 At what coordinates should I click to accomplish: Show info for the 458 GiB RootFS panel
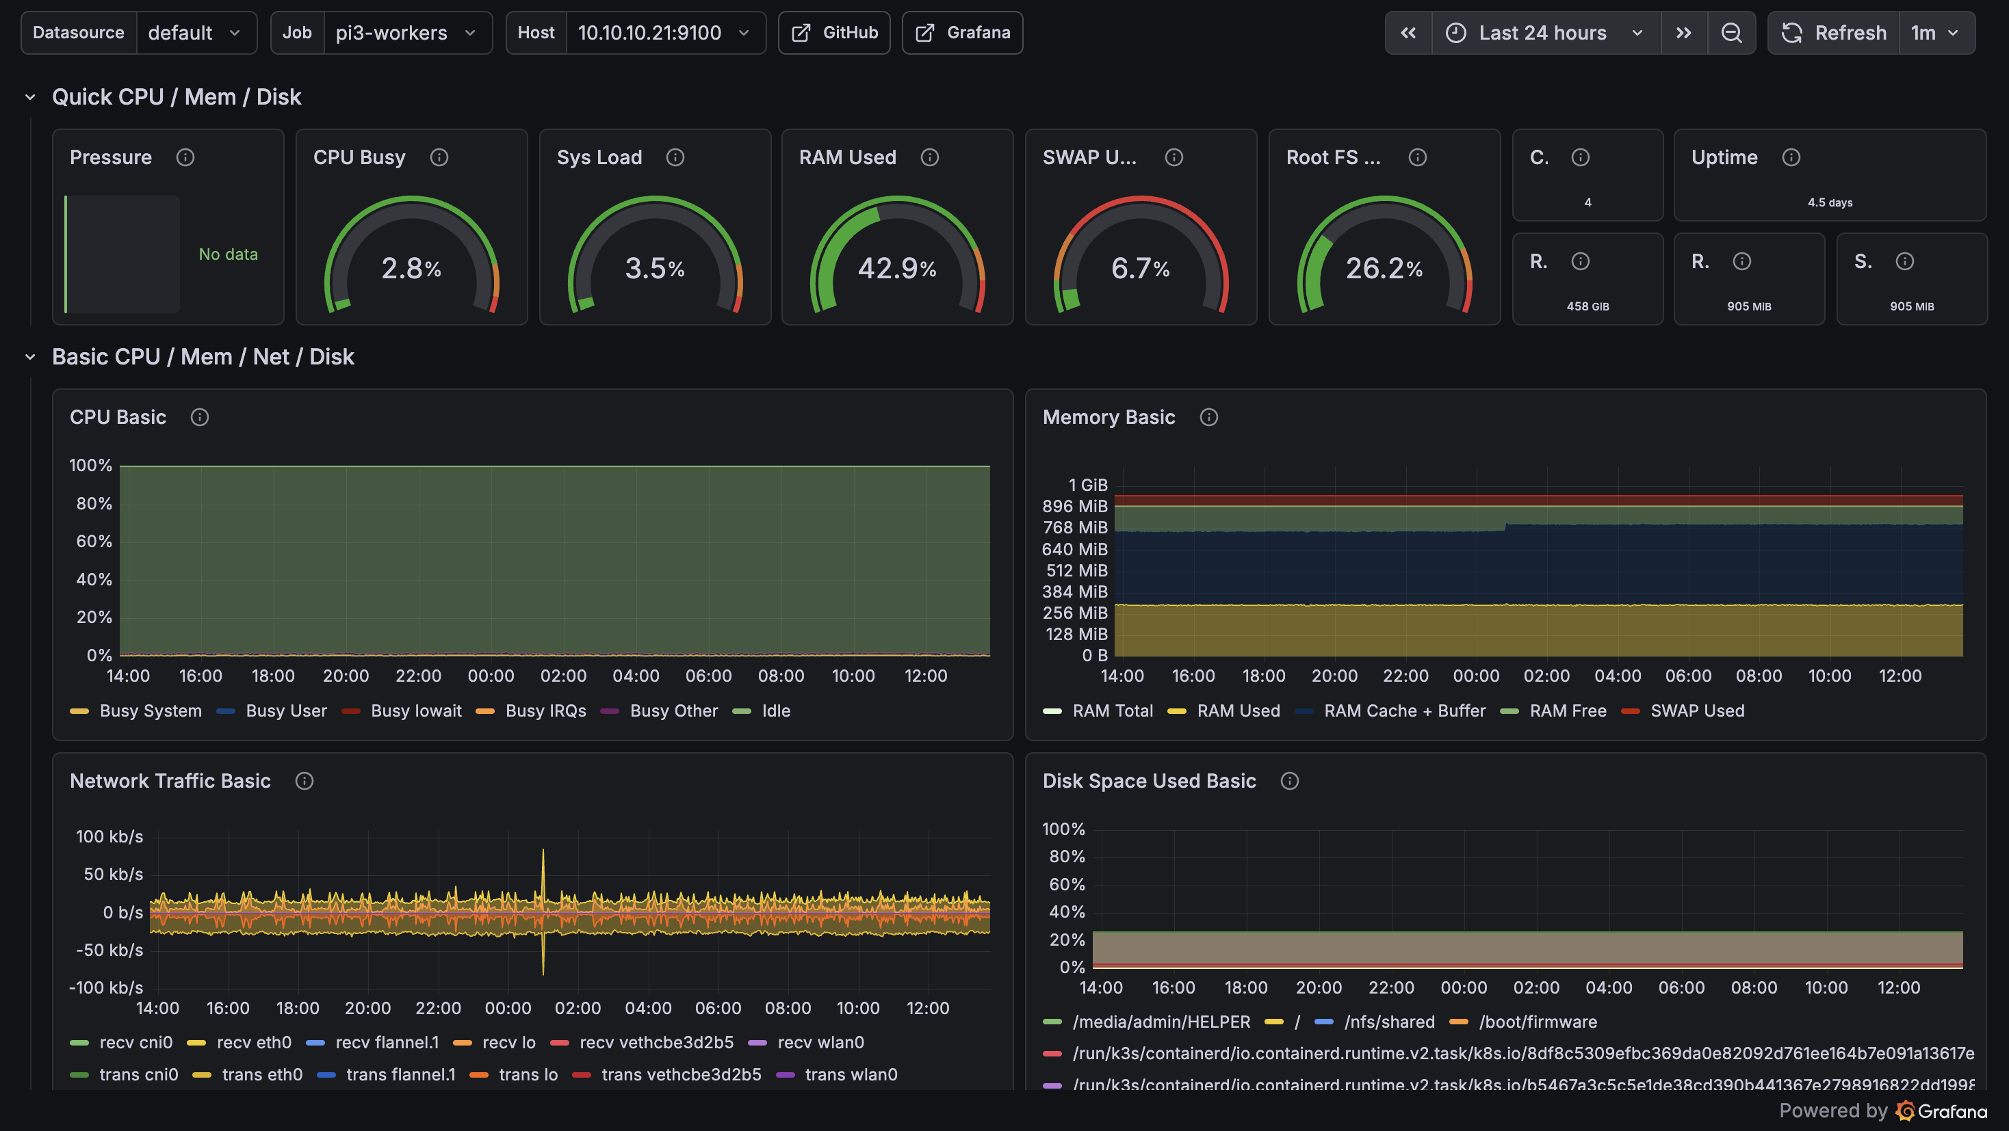tap(1581, 261)
